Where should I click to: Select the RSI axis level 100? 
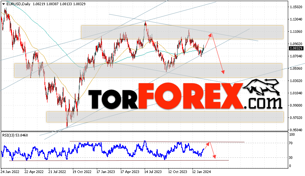292,135
